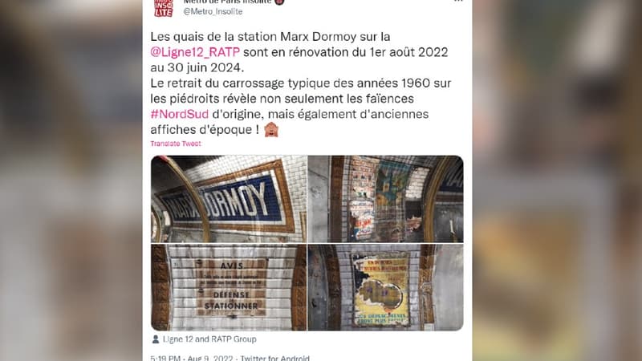Click the shocked emoji in the tweet
The width and height of the screenshot is (642, 361).
click(x=271, y=130)
